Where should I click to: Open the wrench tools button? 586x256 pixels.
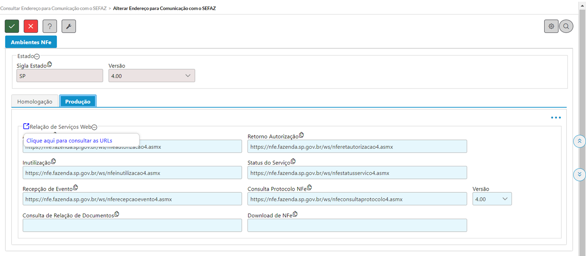[69, 26]
